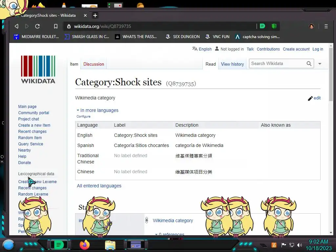Click the address bar URL
The height and width of the screenshot is (252, 336).
(x=102, y=26)
